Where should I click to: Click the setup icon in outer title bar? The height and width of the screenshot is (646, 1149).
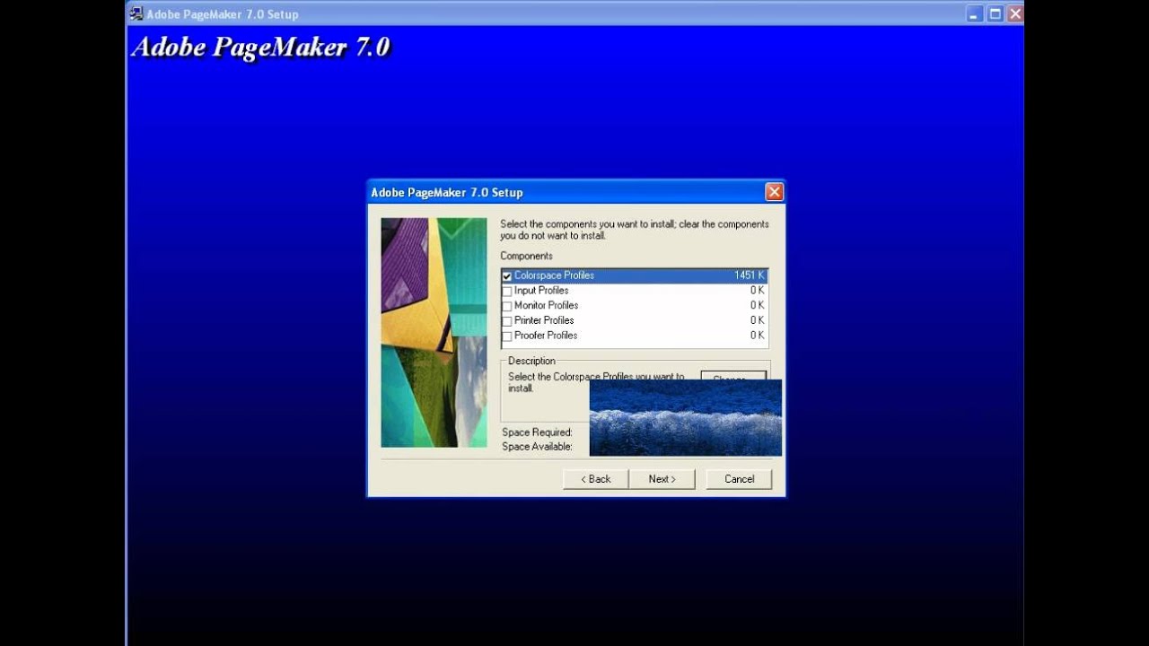[x=136, y=13]
